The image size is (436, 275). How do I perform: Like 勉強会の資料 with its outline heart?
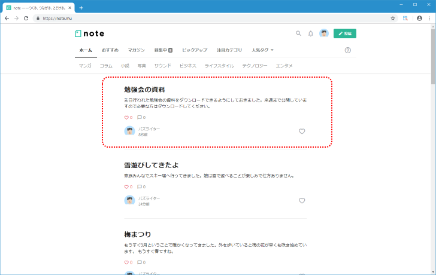point(302,132)
